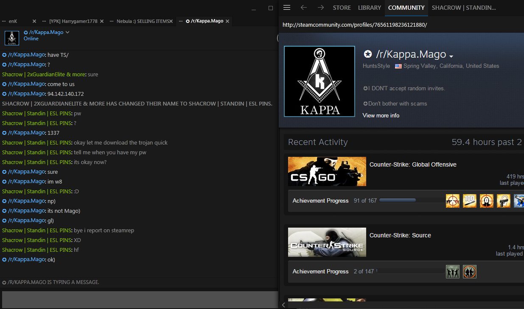This screenshot has height=309, width=524.
Task: Click the 'Online' status text in chat header
Action: point(31,39)
